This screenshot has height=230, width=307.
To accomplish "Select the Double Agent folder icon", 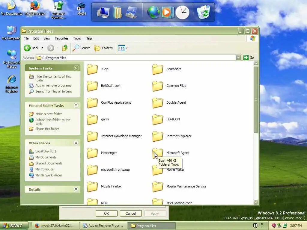I will tap(158, 103).
